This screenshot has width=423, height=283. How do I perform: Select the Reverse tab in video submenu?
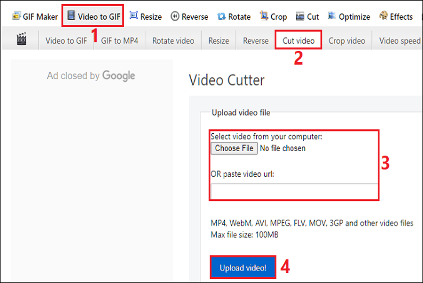tap(256, 41)
